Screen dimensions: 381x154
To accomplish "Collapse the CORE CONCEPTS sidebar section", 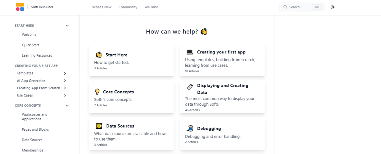I will [67, 106].
